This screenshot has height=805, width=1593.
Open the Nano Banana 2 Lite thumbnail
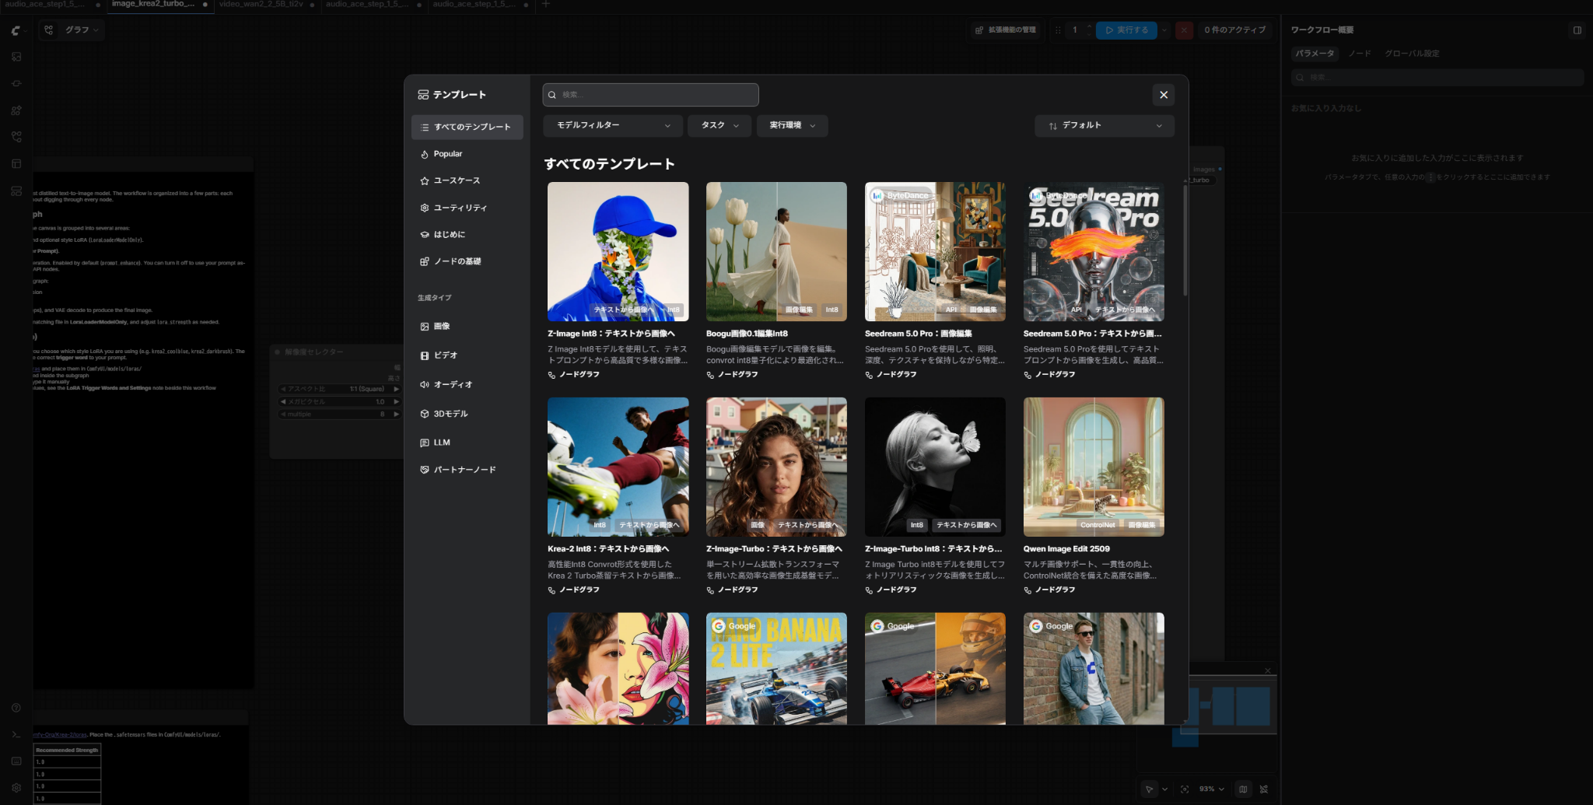pos(776,669)
